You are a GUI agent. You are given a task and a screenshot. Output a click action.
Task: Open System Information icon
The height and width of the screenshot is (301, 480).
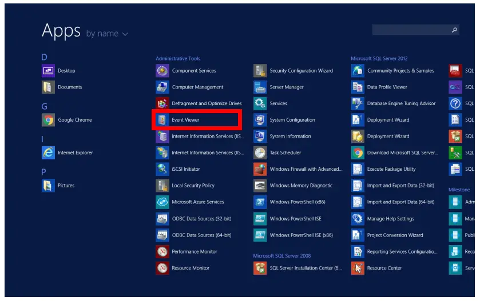(260, 137)
